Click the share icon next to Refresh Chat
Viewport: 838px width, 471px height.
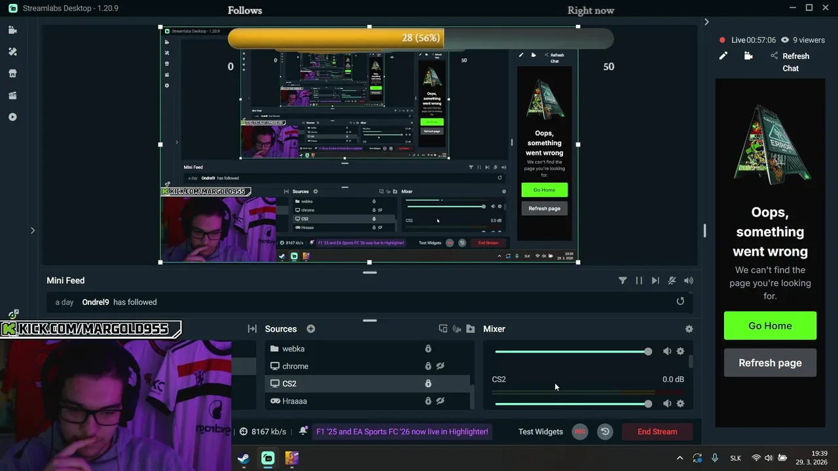coord(774,56)
